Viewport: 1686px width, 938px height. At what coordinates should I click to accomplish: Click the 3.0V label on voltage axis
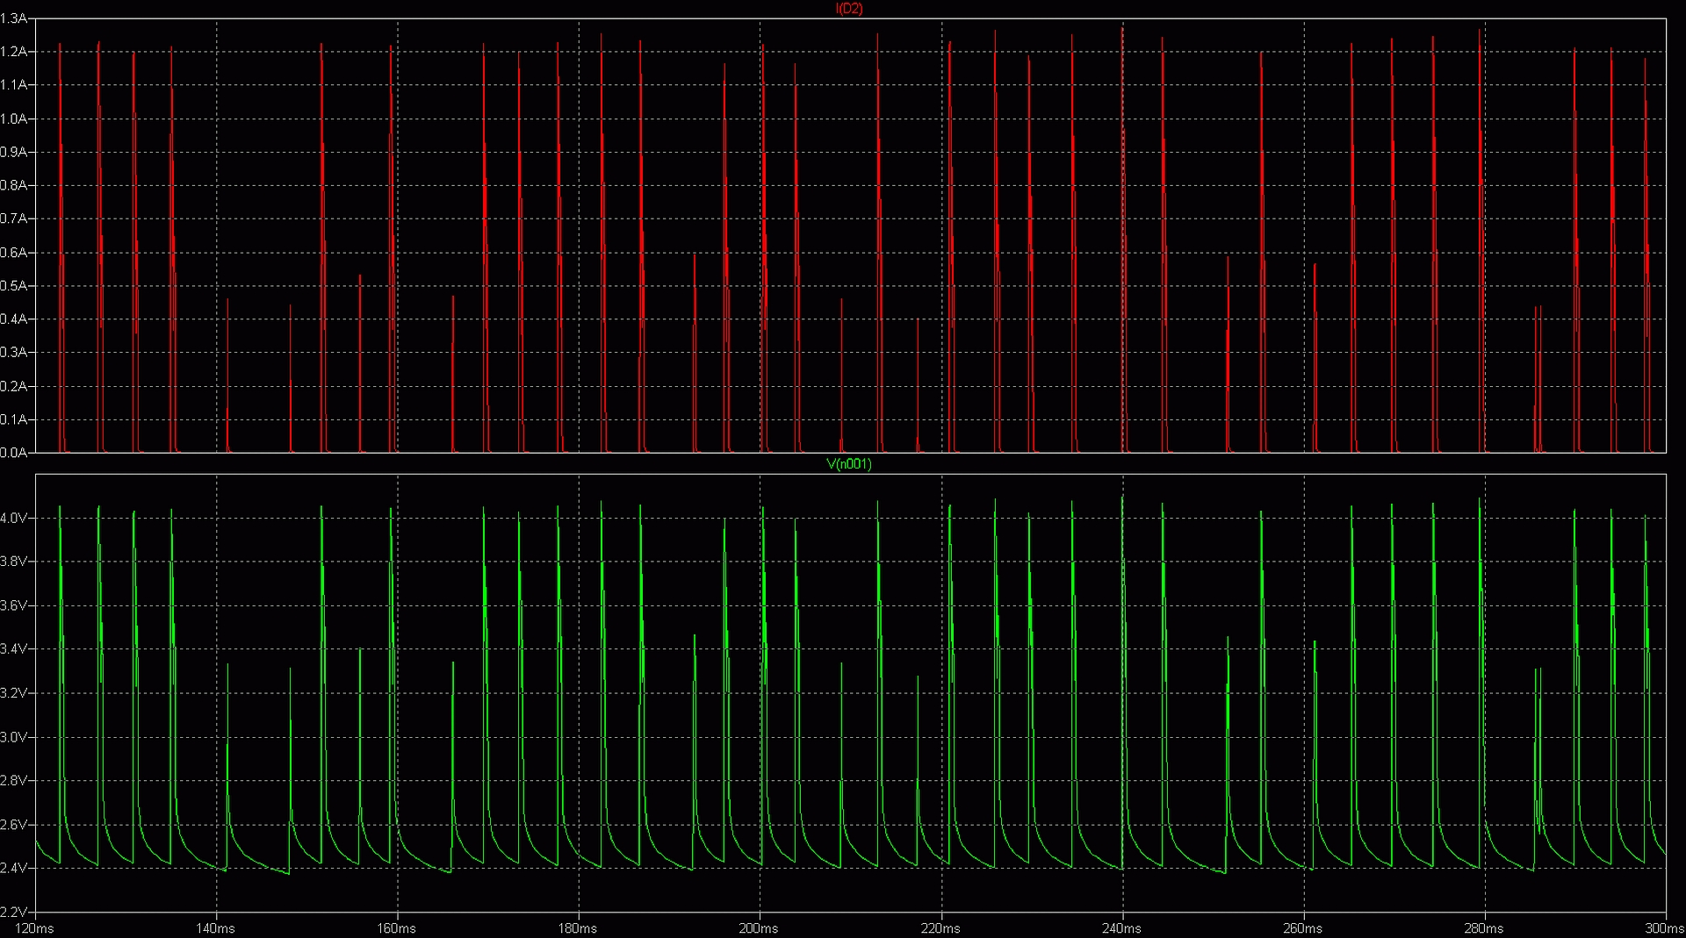13,737
